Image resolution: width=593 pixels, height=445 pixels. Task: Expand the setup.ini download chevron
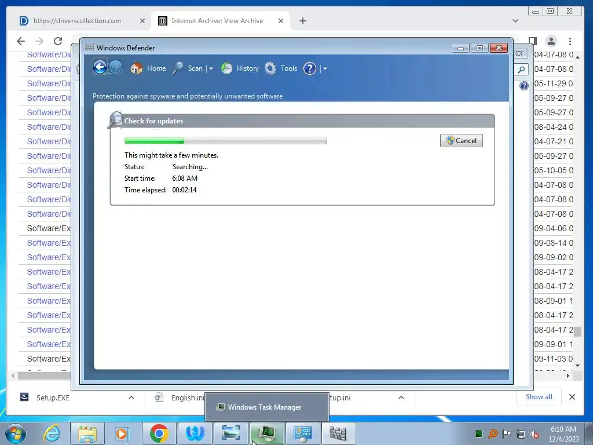401,397
